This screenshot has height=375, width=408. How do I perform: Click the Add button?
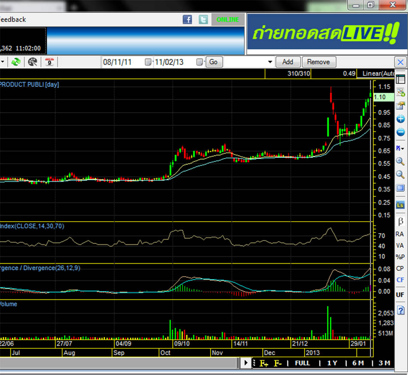[288, 62]
